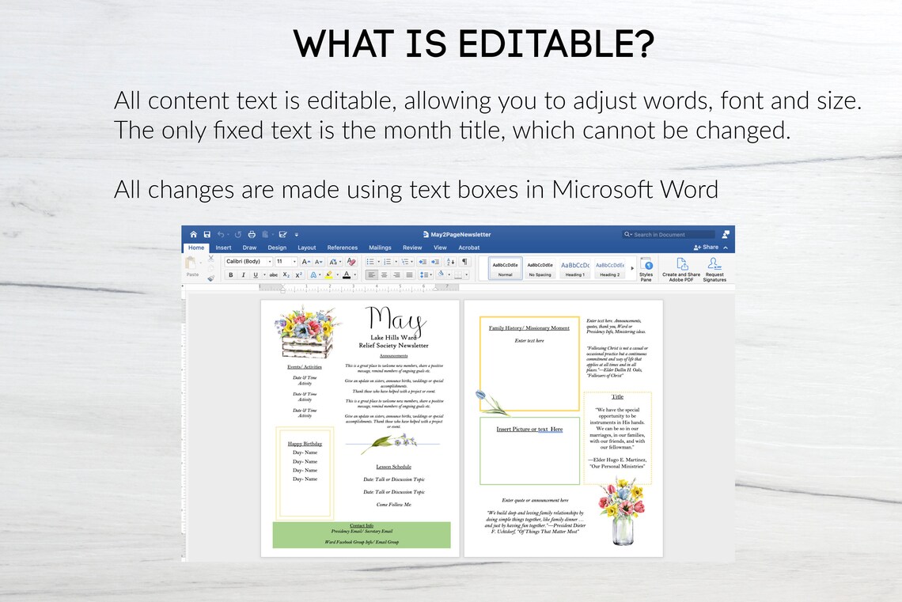Screen dimensions: 902x602
Task: Toggle bold formatting
Action: (230, 274)
